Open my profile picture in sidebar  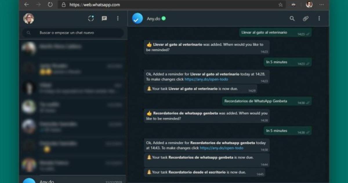pyautogui.click(x=29, y=19)
